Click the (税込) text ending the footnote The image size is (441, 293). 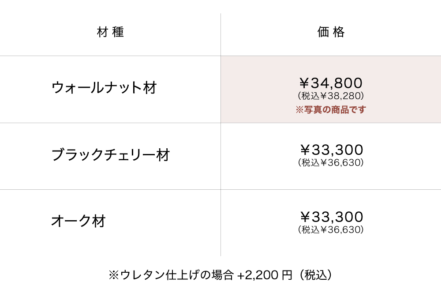click(315, 275)
